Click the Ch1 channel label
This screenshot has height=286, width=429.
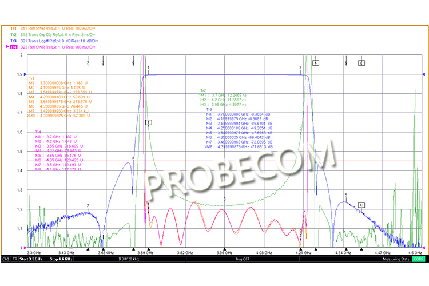(x=6, y=259)
